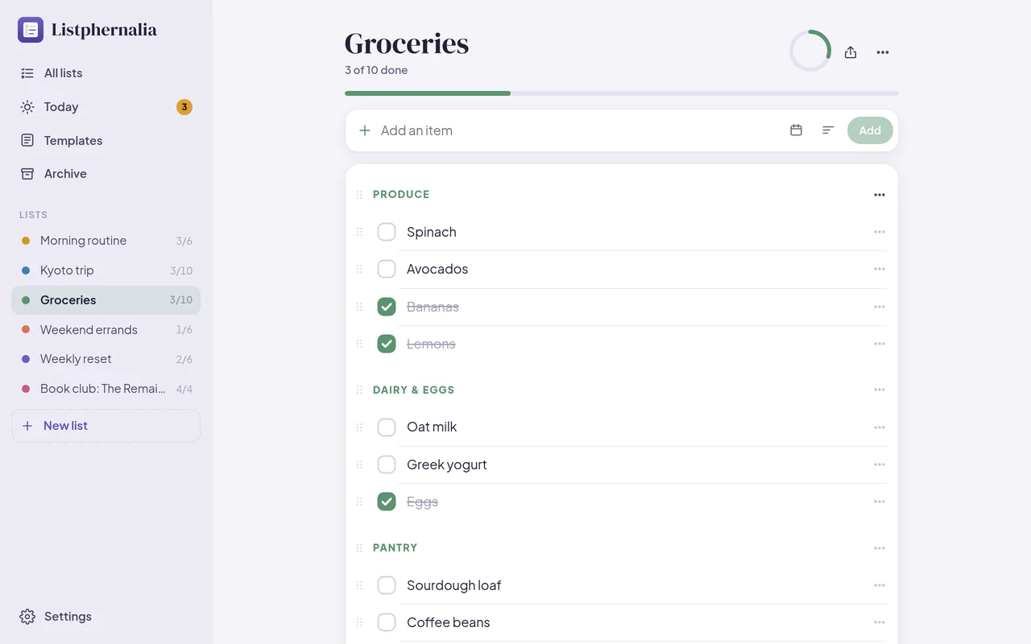
Task: Click the drag handle beside Oat milk
Action: pos(359,427)
